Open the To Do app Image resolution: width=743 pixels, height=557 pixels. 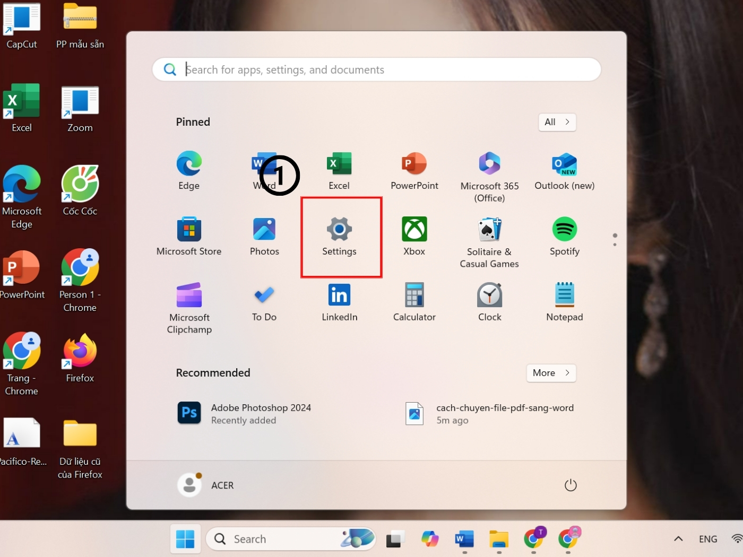coord(264,302)
